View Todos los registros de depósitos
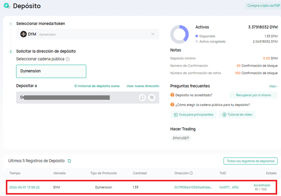This screenshot has width=281, height=196. coord(250,161)
